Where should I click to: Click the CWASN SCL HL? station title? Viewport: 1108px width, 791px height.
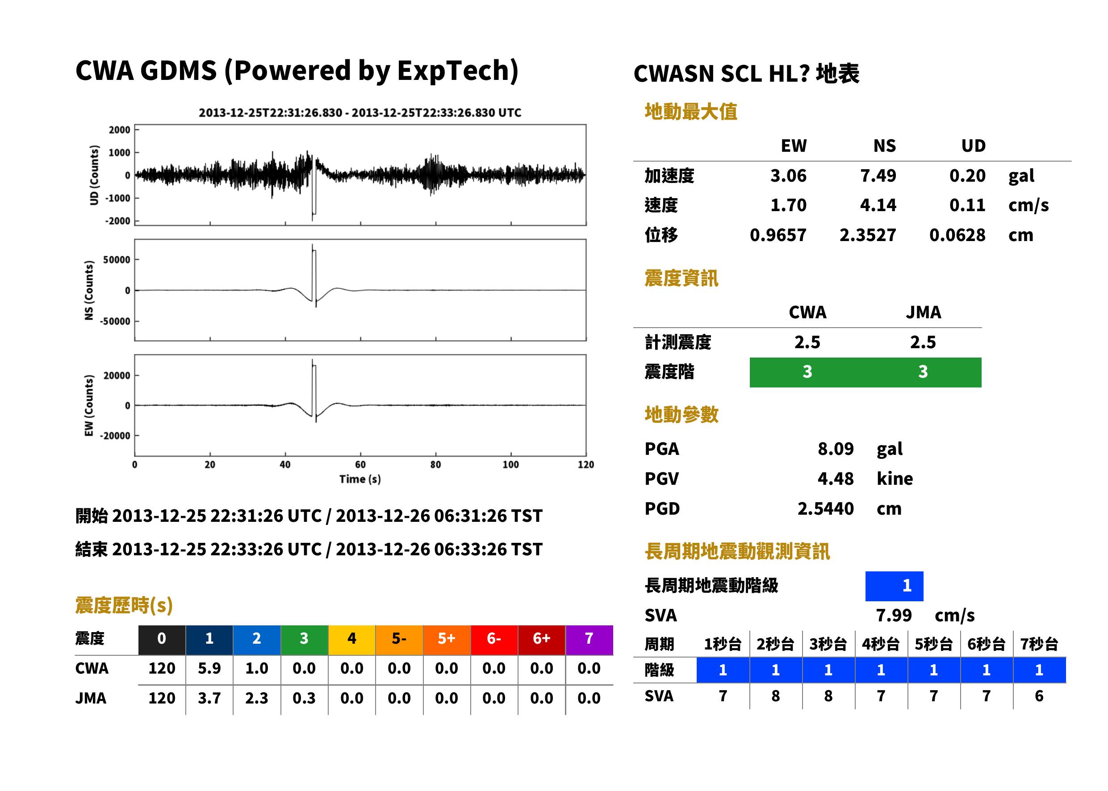point(746,74)
